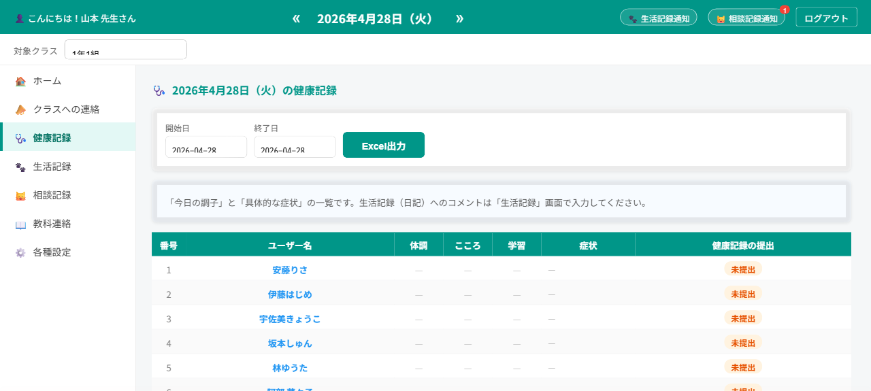Open クラスへの連絡 menu item
The width and height of the screenshot is (871, 391).
[x=68, y=109]
